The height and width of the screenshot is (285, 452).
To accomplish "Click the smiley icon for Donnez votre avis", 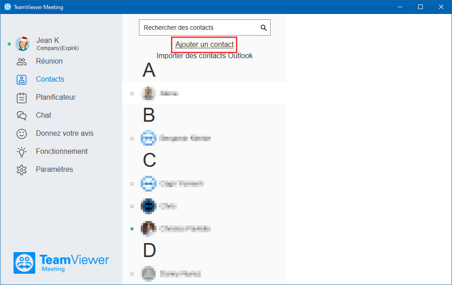I will 22,134.
